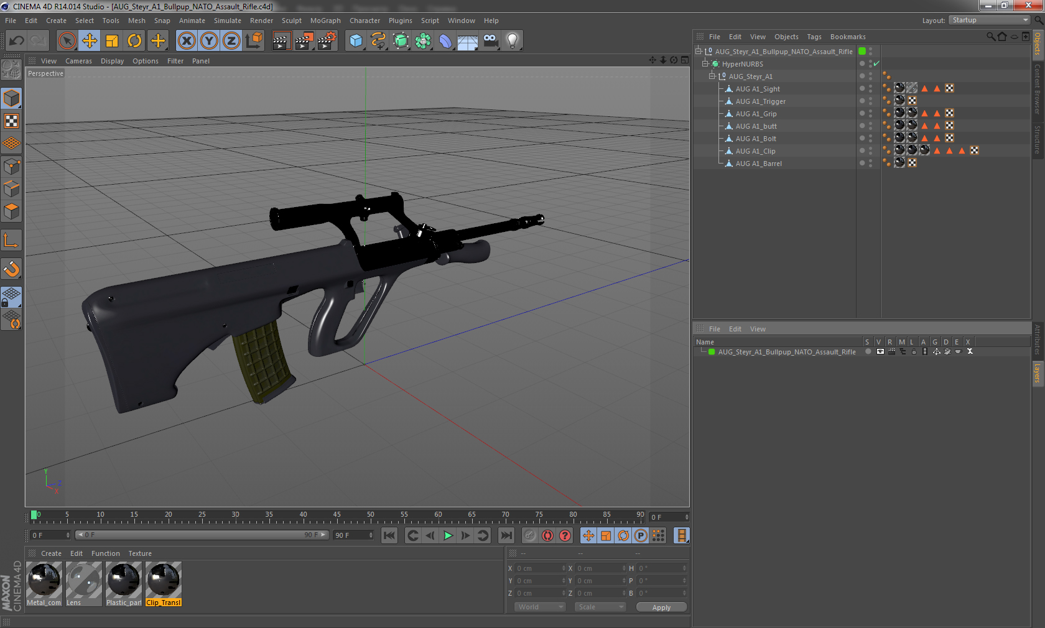Select Polygons mode in left palette

[x=11, y=211]
